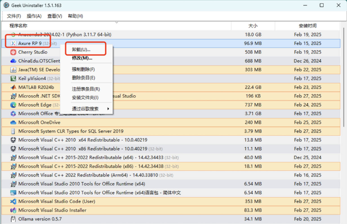
Task: Click the MATLAB R2024b icon
Action: click(13, 87)
